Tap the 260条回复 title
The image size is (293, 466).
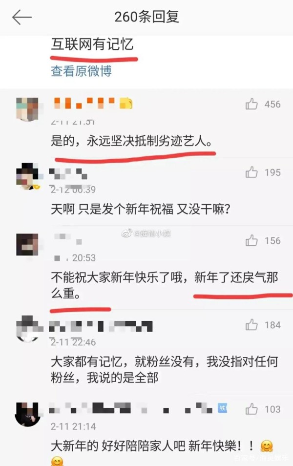pyautogui.click(x=147, y=17)
